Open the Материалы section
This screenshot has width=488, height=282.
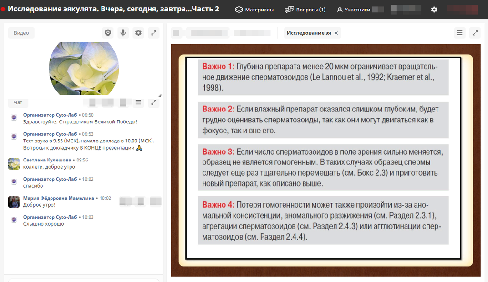click(254, 10)
